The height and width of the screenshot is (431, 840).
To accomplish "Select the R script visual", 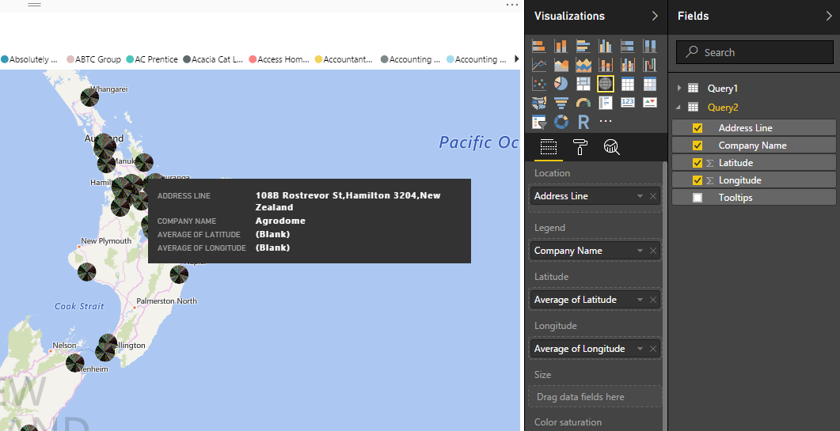I will (583, 122).
